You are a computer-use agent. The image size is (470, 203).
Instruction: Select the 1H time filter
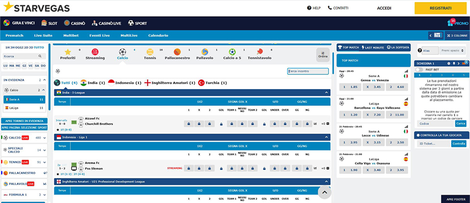[x=7, y=47]
